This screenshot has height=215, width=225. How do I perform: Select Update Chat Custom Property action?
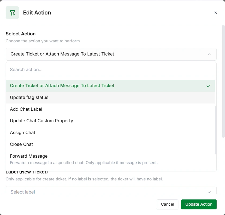coord(42,121)
